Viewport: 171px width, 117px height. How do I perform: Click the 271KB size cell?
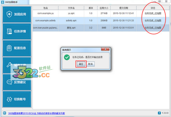(x=104, y=13)
